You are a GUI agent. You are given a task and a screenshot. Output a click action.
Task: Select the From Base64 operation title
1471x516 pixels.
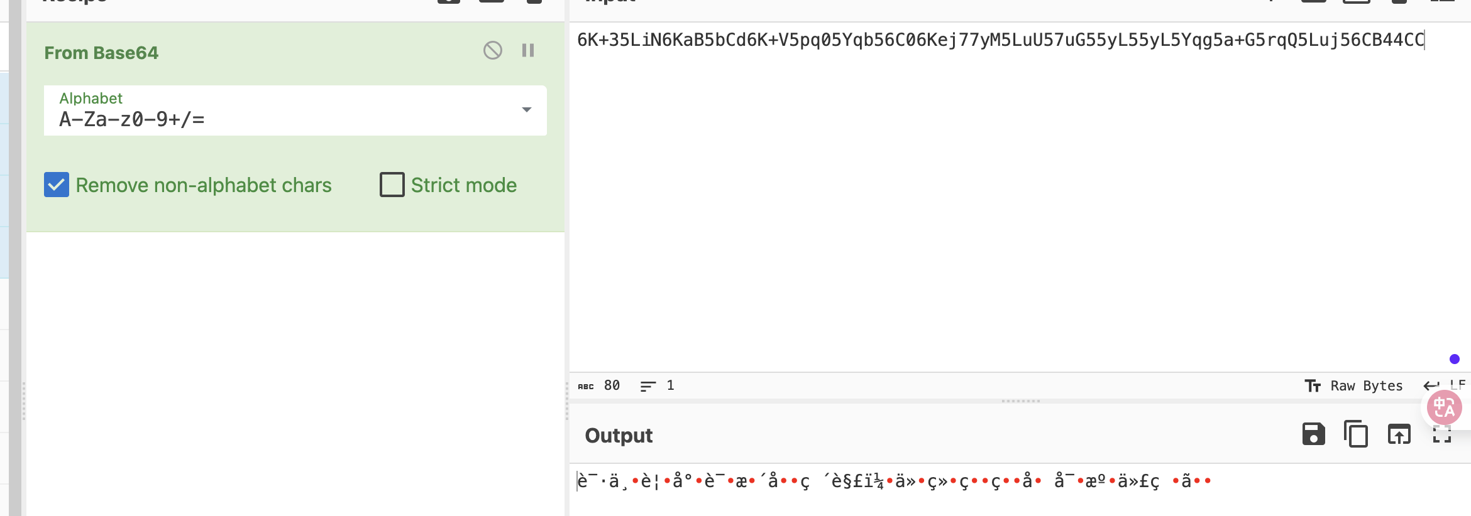coord(101,53)
